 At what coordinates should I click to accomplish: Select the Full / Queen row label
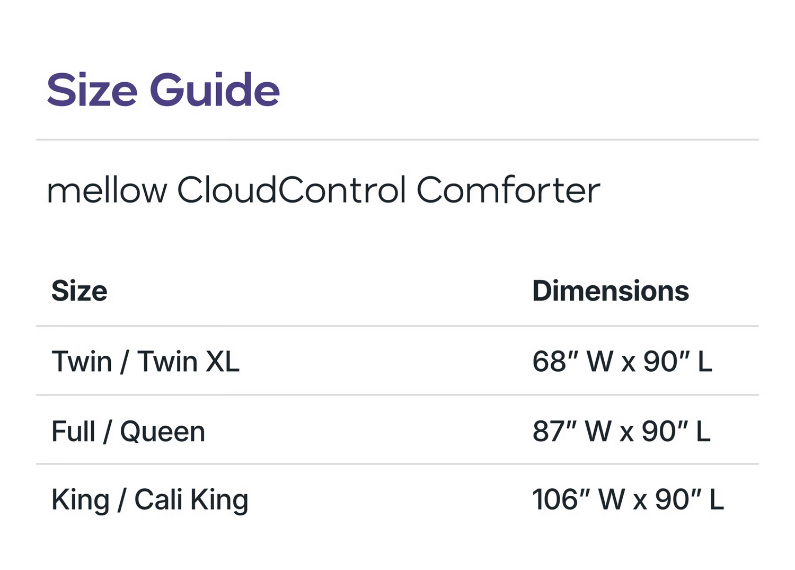128,431
